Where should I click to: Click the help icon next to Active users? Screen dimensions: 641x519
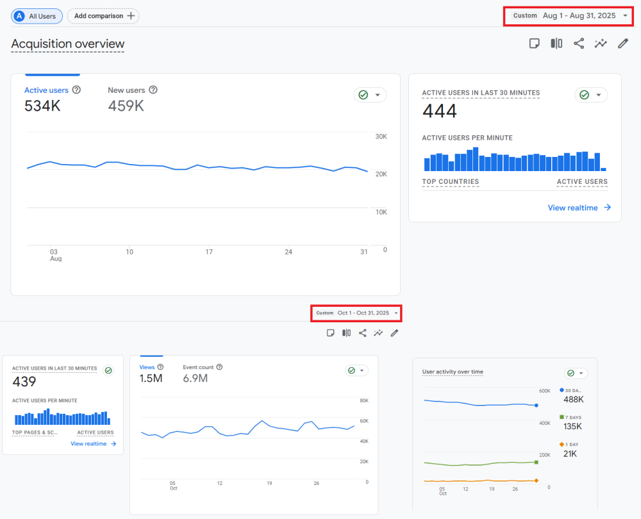76,90
